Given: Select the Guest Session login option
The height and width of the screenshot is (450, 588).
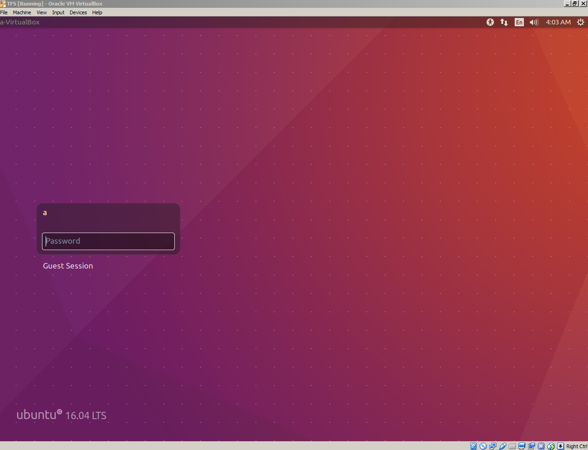Looking at the screenshot, I should pos(68,266).
